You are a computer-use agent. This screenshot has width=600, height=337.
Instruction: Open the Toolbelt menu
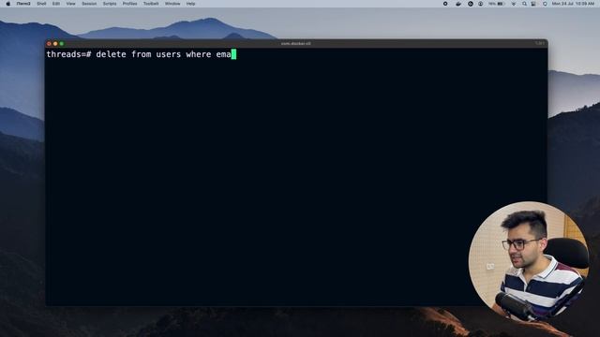coord(151,4)
